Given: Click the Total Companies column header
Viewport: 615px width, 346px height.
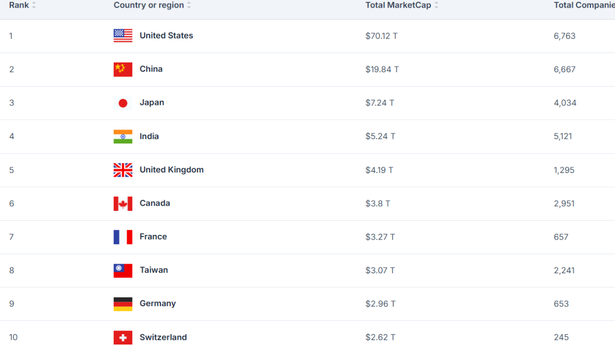Looking at the screenshot, I should point(584,5).
